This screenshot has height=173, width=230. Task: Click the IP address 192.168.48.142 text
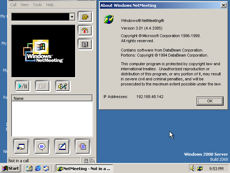pos(150,97)
